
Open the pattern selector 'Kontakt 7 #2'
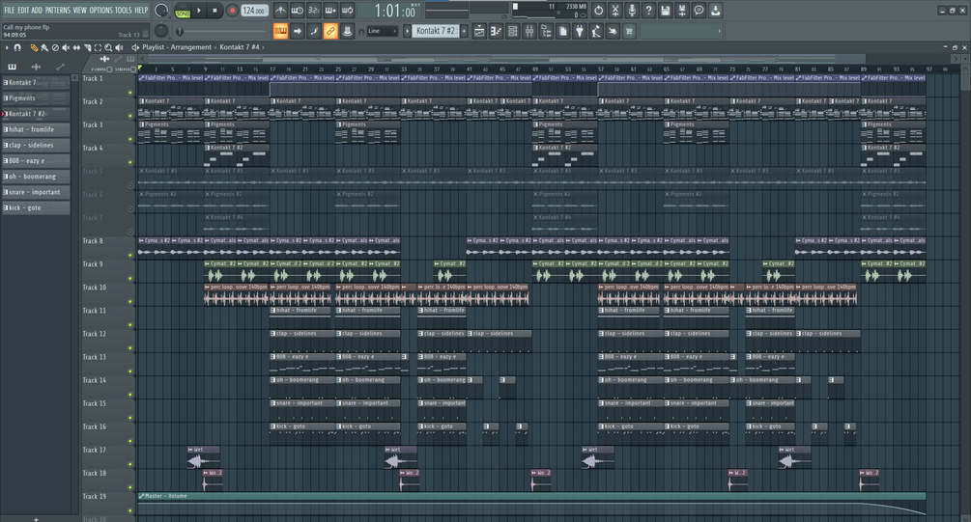click(x=436, y=31)
